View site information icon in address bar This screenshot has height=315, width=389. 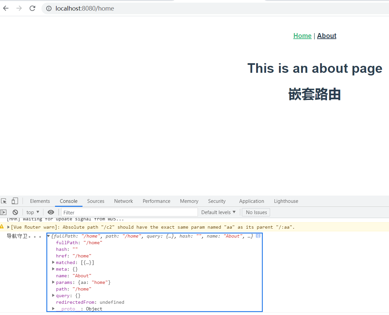49,8
